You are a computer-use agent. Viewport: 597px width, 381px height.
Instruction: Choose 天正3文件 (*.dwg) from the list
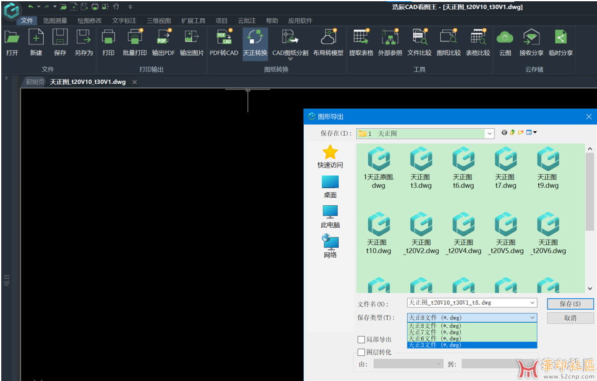click(472, 345)
